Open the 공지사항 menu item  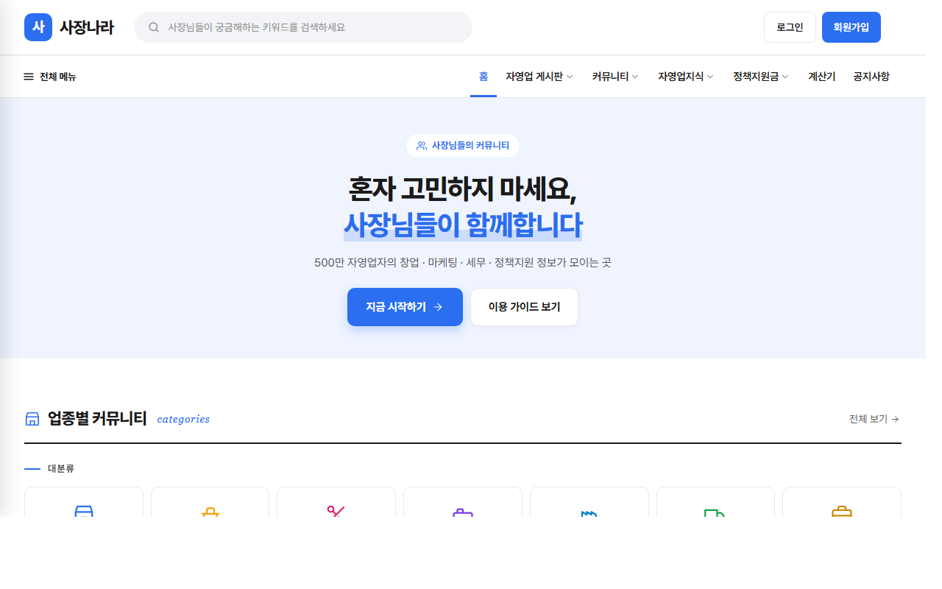[x=871, y=76]
